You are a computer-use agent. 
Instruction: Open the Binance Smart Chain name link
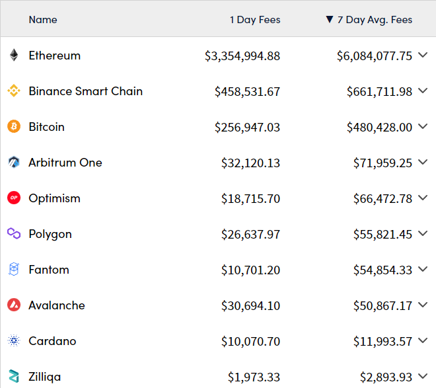click(x=86, y=91)
